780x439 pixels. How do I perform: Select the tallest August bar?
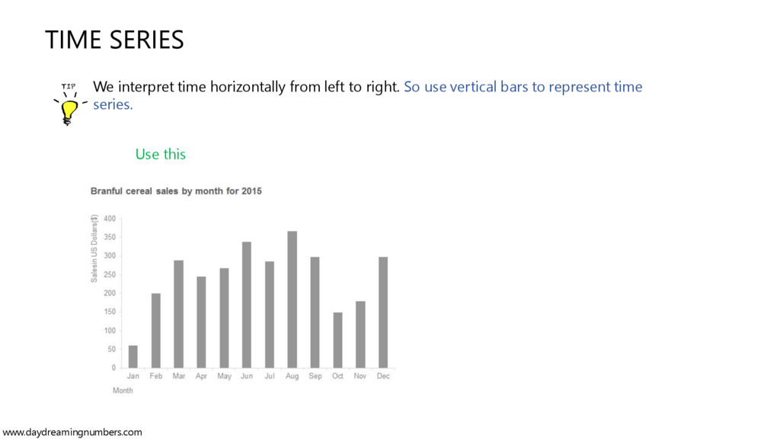[x=292, y=299]
